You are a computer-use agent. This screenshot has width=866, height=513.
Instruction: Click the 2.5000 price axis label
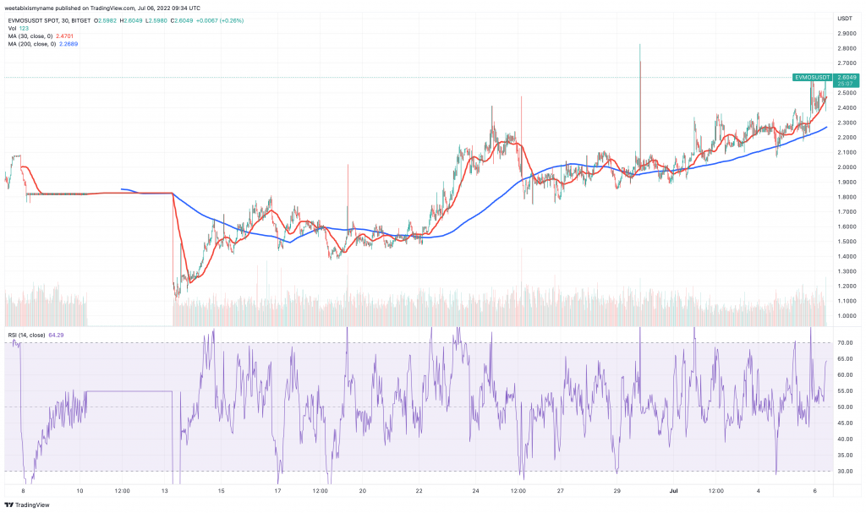pos(847,93)
